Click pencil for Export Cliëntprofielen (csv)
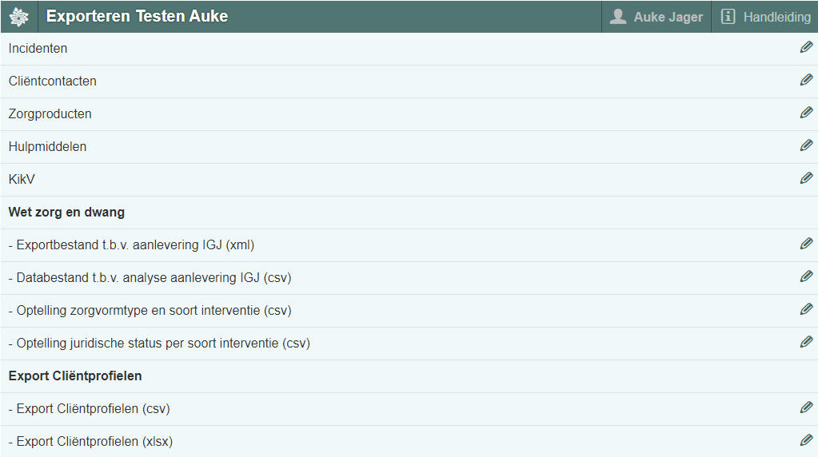818x457 pixels. (x=806, y=408)
